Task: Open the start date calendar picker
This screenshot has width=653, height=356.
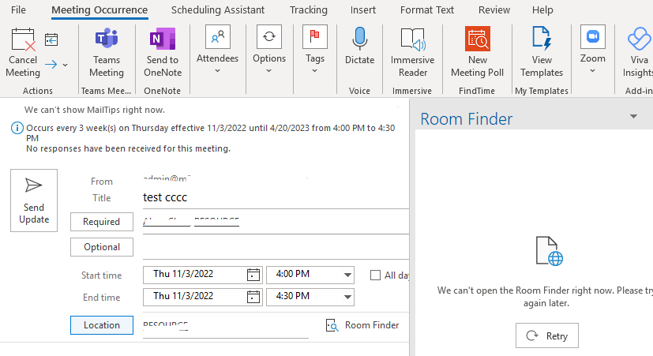Action: 253,275
